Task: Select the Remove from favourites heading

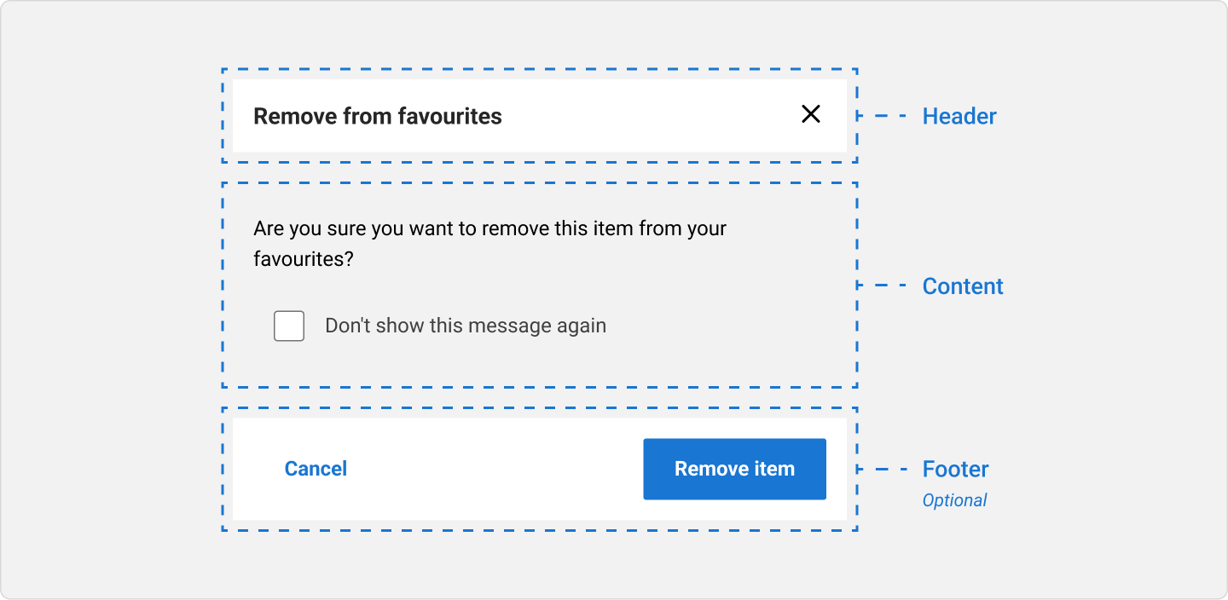Action: (378, 116)
